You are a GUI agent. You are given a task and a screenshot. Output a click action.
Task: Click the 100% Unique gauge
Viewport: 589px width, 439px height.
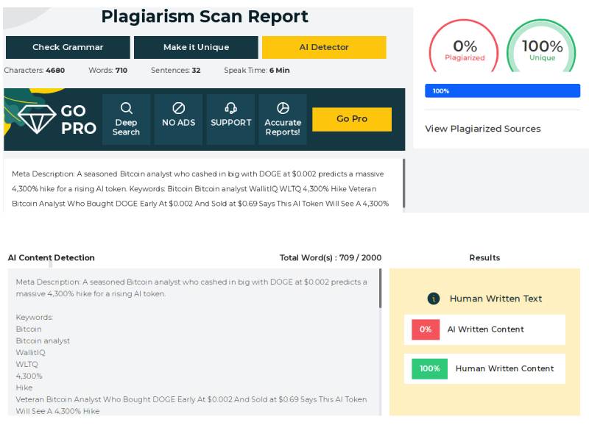pyautogui.click(x=542, y=49)
